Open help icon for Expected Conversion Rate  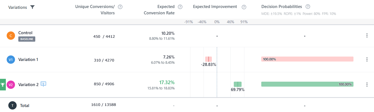pyautogui.click(x=180, y=7)
